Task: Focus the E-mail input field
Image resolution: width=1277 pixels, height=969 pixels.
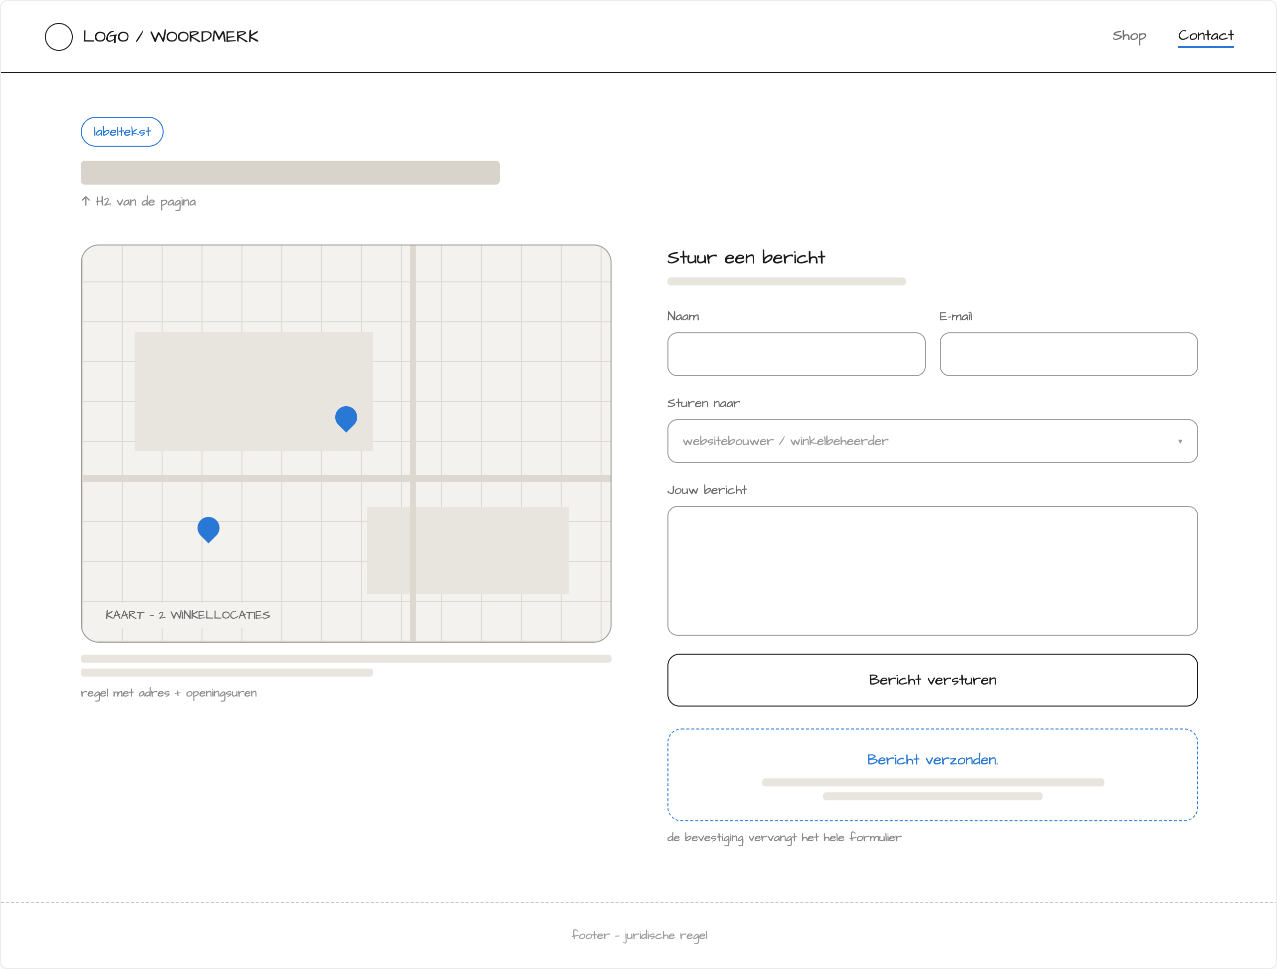Action: point(1068,354)
